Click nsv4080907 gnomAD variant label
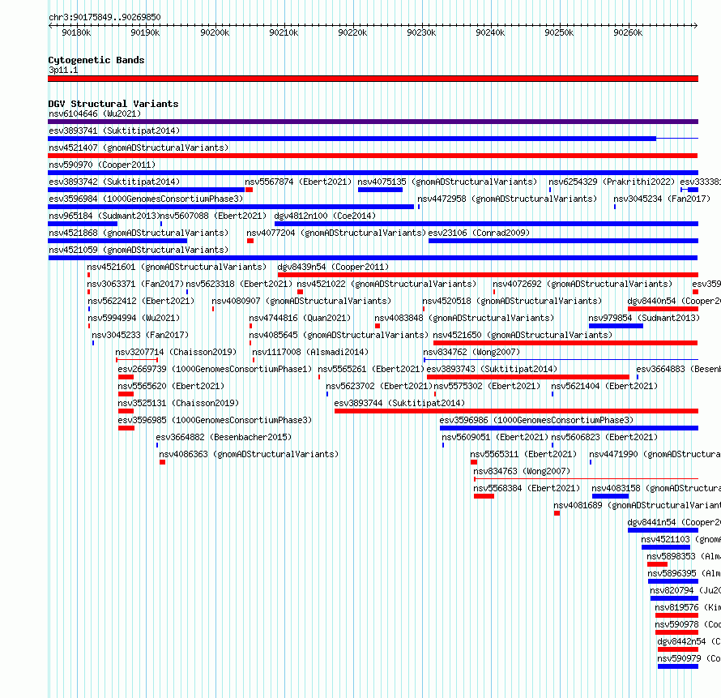The height and width of the screenshot is (698, 721). pos(301,301)
